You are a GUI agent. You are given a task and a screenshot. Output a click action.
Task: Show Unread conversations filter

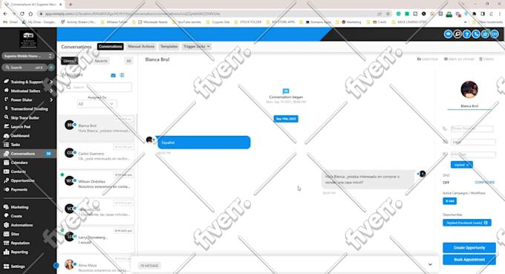[x=70, y=61]
